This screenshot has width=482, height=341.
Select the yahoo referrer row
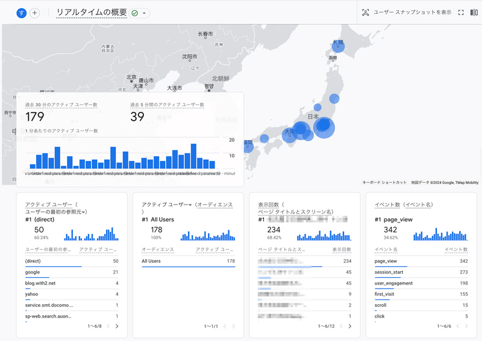[72, 294]
